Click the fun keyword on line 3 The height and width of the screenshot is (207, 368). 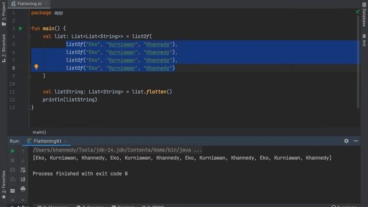click(36, 28)
